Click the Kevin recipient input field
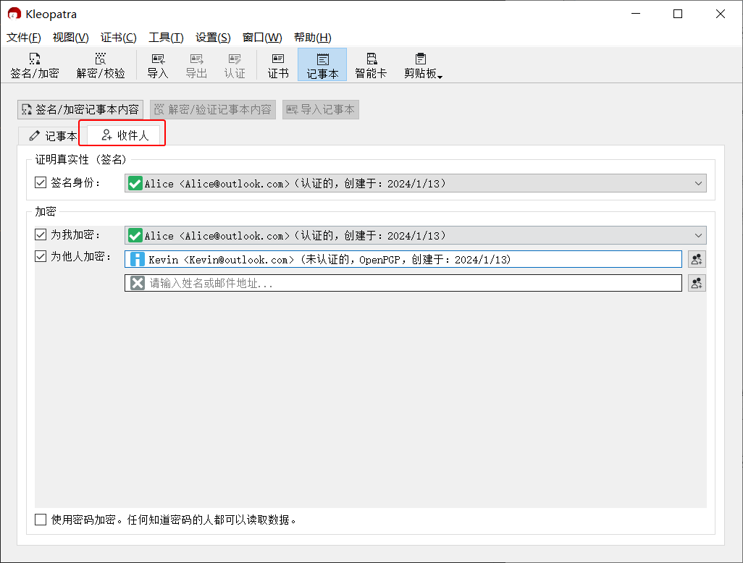Screen dimensions: 743x563 403,259
